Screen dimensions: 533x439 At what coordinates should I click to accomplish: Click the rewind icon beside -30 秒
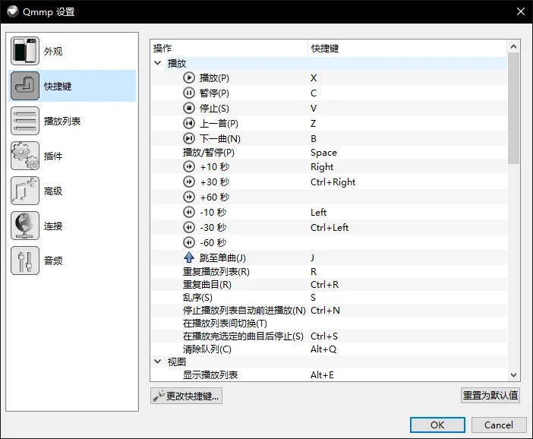[189, 227]
